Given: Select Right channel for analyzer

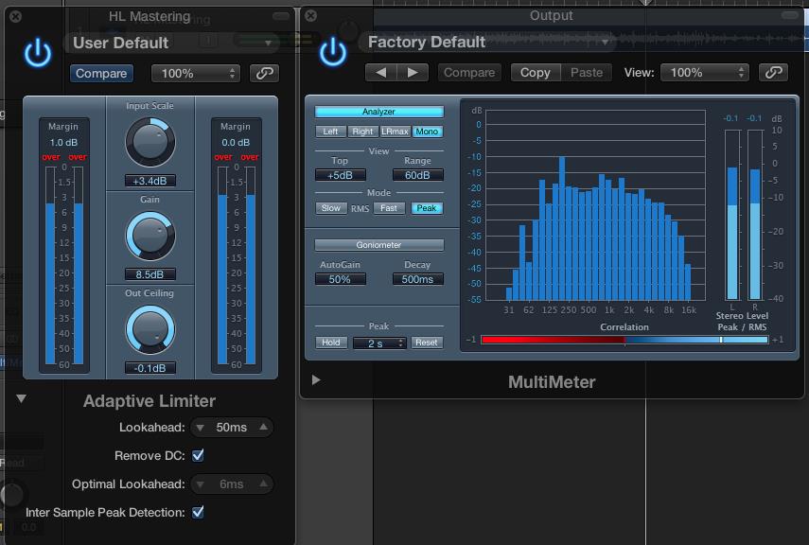Looking at the screenshot, I should coord(362,132).
